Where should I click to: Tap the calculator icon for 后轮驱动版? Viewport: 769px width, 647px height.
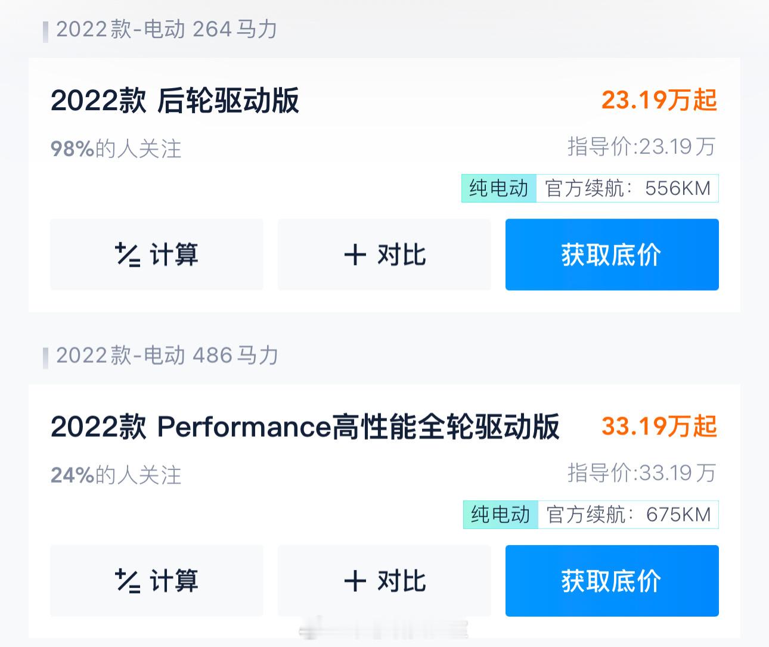127,255
